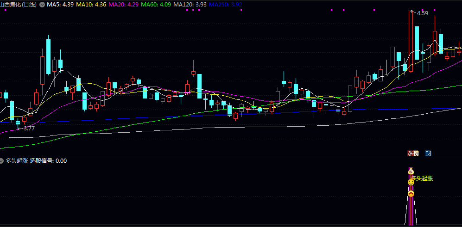Expand dropdown next to 山西焦化(日线)
The width and height of the screenshot is (462, 227).
(x=43, y=5)
